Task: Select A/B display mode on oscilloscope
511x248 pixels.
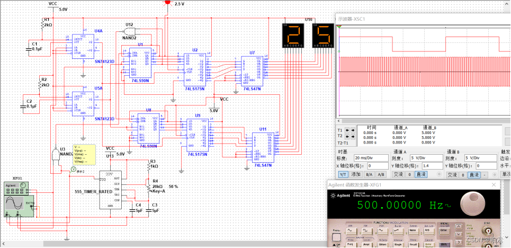Action: (x=381, y=174)
